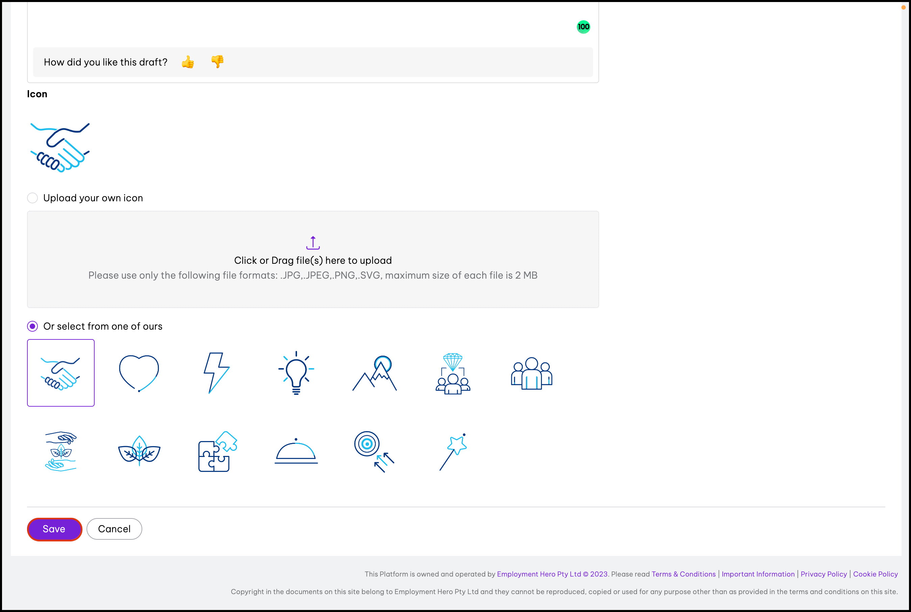Choose the target with arrows icon
This screenshot has height=612, width=911.
click(x=374, y=451)
